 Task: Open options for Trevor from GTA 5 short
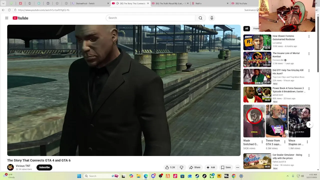click(x=284, y=142)
